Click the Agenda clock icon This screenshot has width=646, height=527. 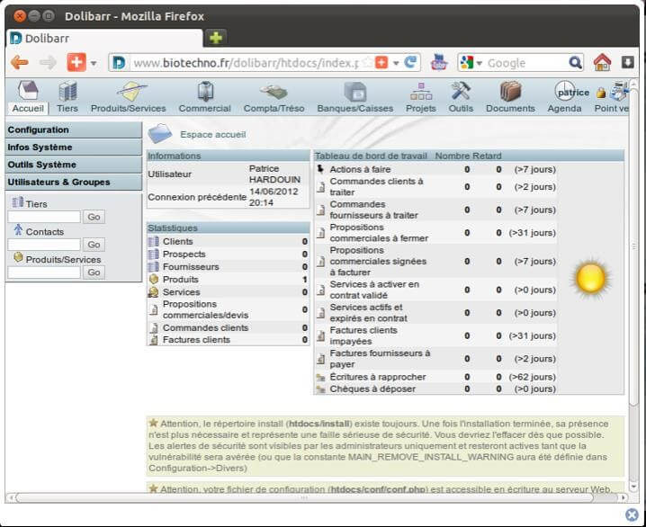[565, 92]
